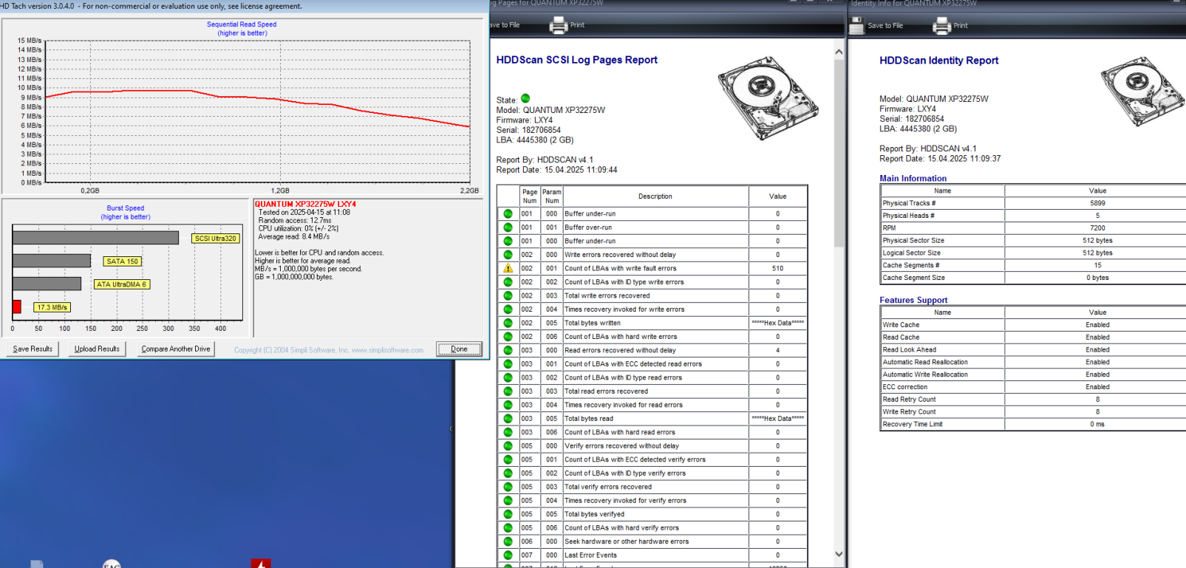Click the Main Information section heading
This screenshot has width=1186, height=568.
pos(913,178)
